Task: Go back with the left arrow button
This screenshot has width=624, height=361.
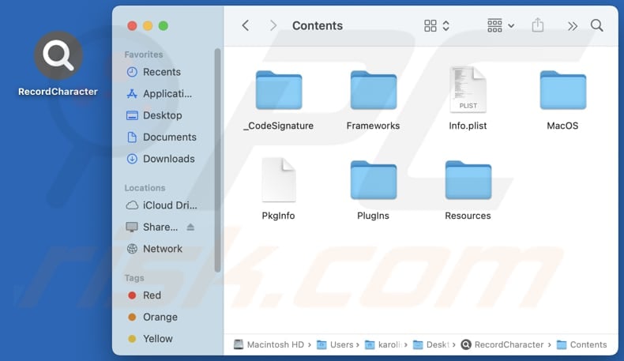Action: coord(246,26)
